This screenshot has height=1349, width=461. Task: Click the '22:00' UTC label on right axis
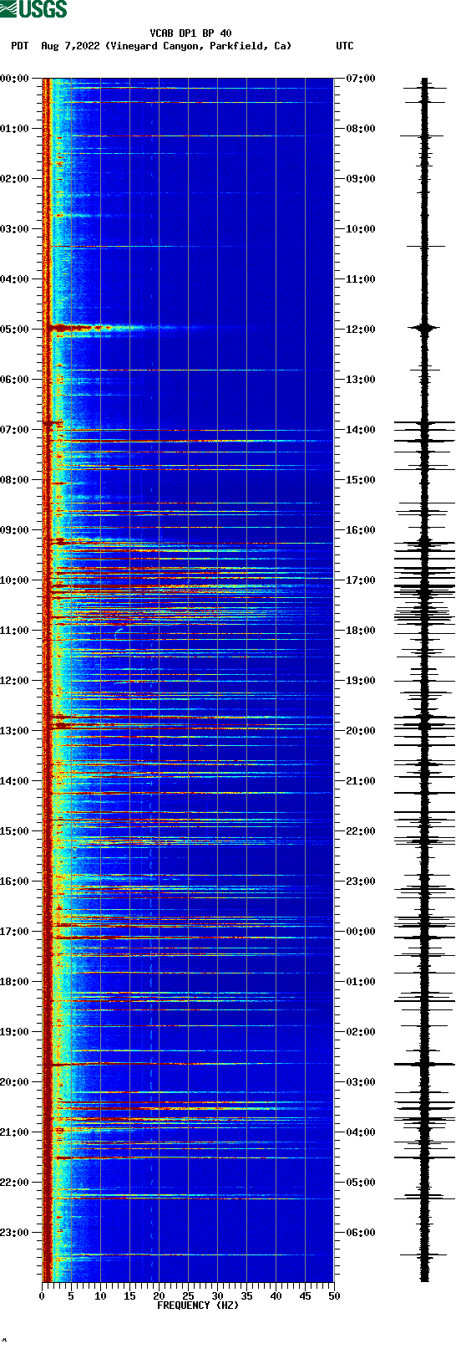[x=361, y=831]
